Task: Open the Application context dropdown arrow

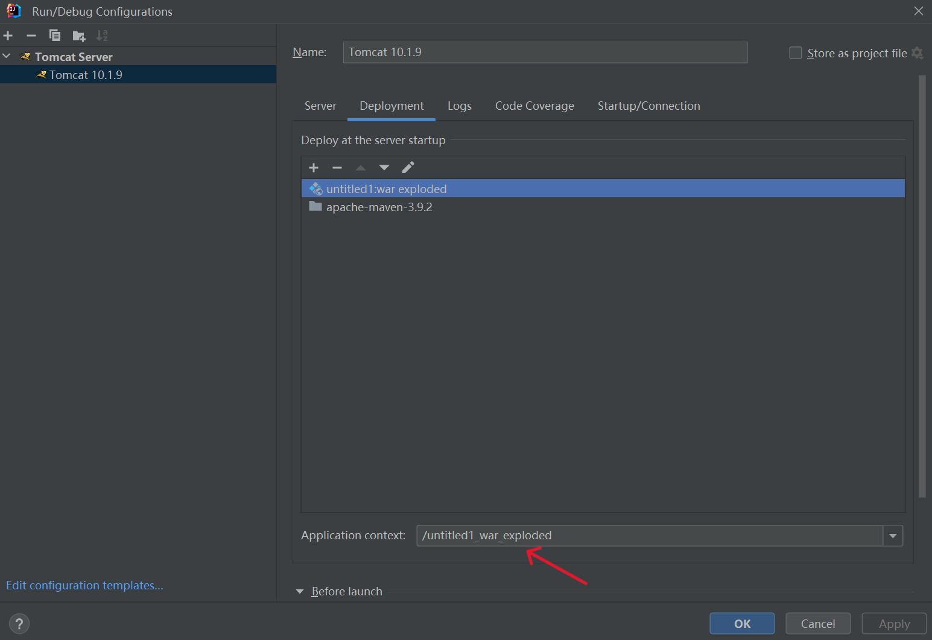Action: 893,536
